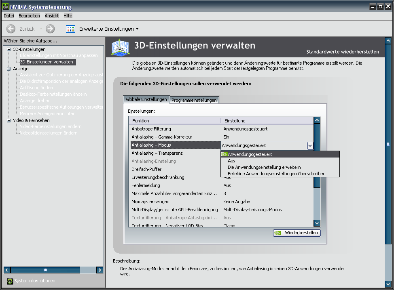
Task: Choose Aus in the antialiasing mode list
Action: (x=280, y=161)
